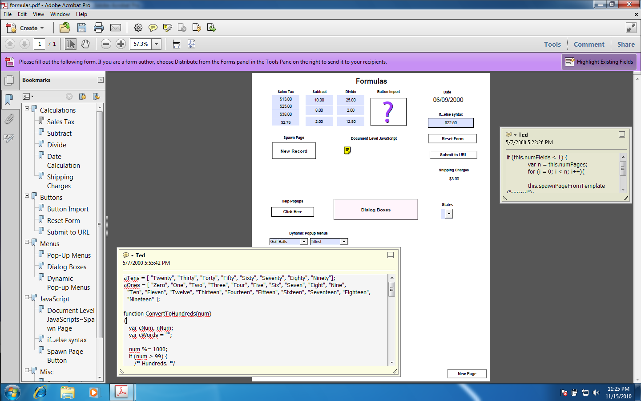
Task: Minimize the Ted 5:55:42 PM comment popup
Action: pyautogui.click(x=391, y=255)
